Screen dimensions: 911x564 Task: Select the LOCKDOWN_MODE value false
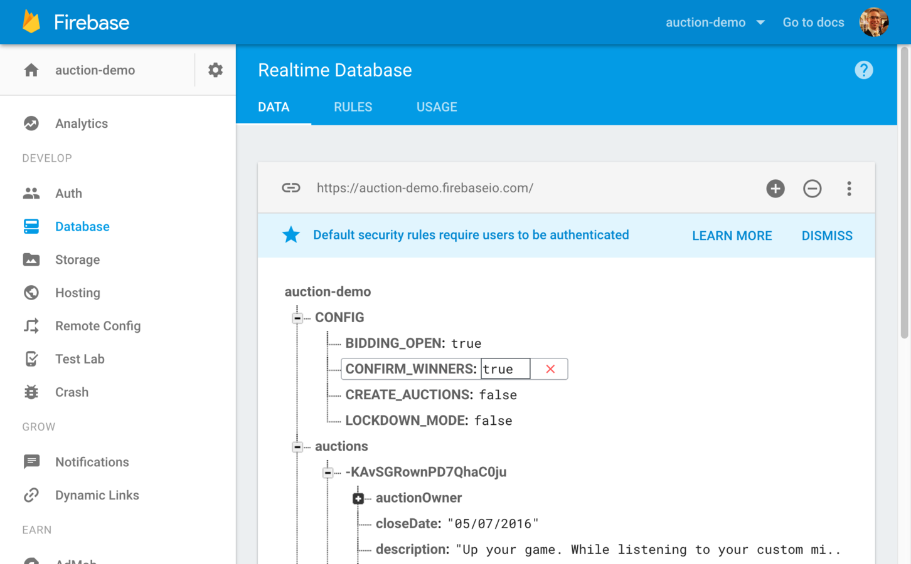(493, 420)
